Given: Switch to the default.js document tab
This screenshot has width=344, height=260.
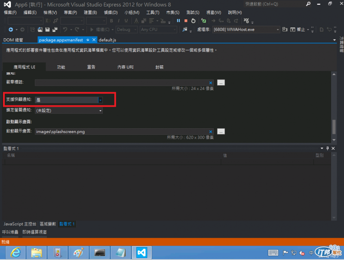Looking at the screenshot, I should coord(107,40).
